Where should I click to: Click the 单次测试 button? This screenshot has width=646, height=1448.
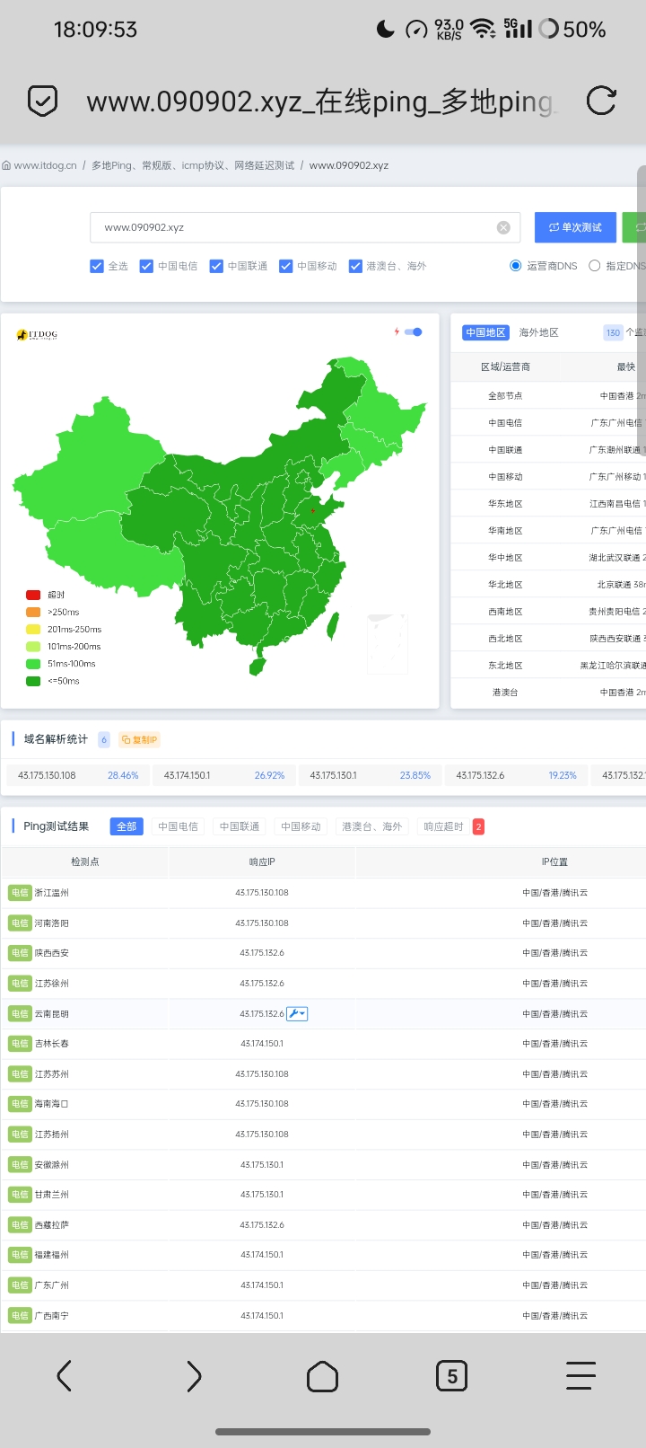pos(575,227)
